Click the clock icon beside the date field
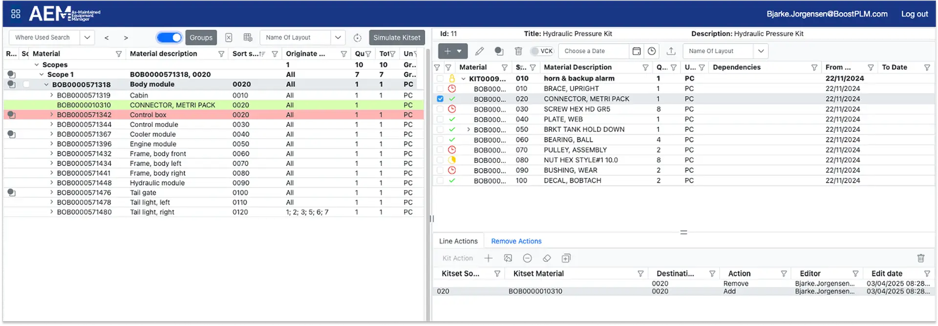The height and width of the screenshot is (326, 938). [x=652, y=51]
